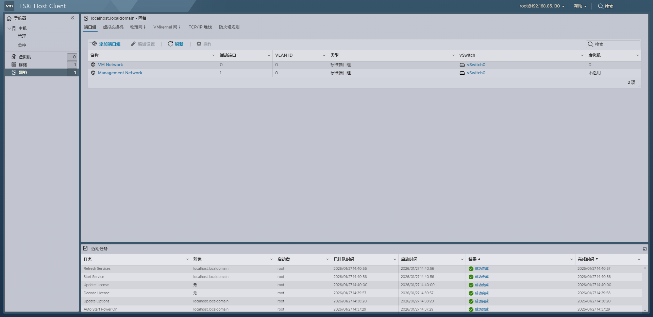Click the Edit settings pencil icon
653x317 pixels.
pos(133,44)
